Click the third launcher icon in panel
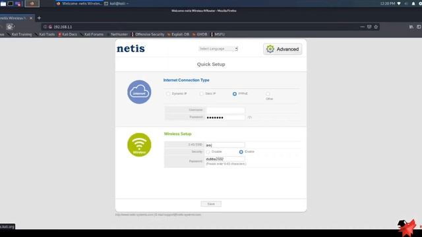This screenshot has height=237, width=422. 18,3
